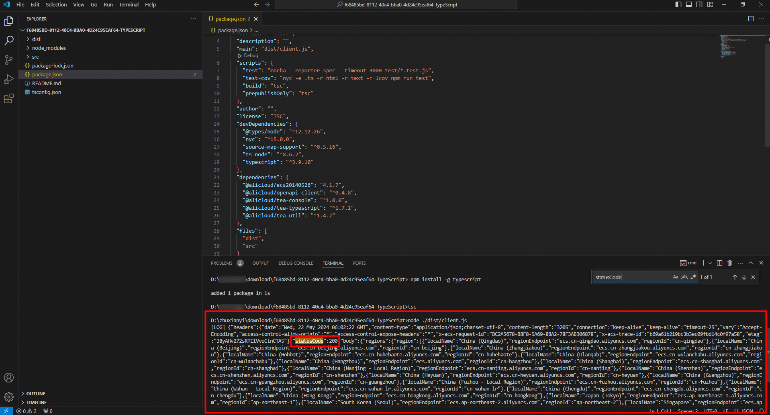Viewport: 770px width, 415px height.
Task: Click ports forwarded status bar item
Action: pos(48,411)
